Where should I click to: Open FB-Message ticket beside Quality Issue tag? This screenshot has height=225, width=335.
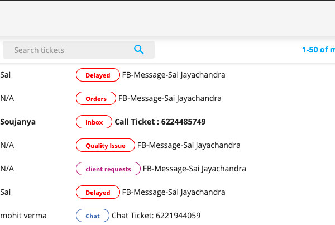click(x=189, y=145)
